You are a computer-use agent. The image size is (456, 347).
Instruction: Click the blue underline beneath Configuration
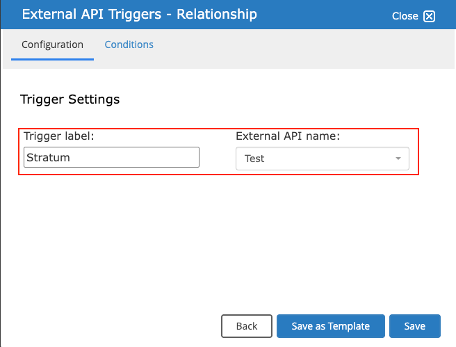[52, 59]
